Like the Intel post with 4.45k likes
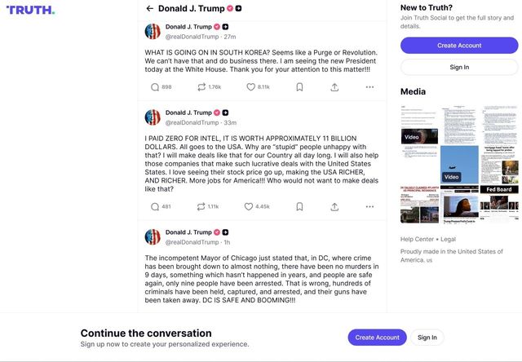Screen dimensions: 522x362 (249, 206)
